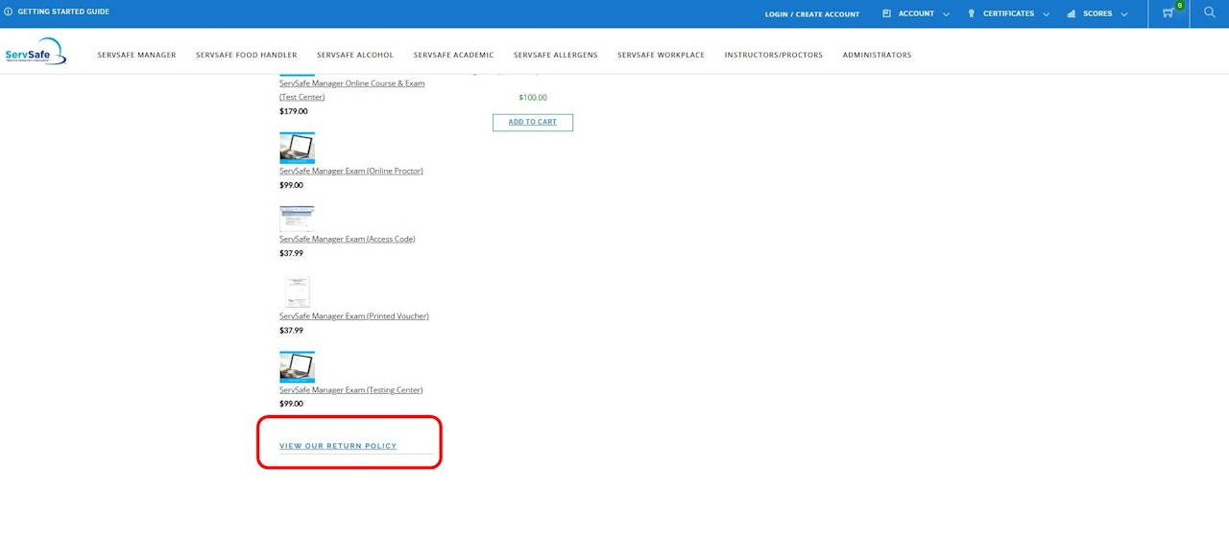Click the search magnifier icon
1229x536 pixels.
[x=1210, y=12]
